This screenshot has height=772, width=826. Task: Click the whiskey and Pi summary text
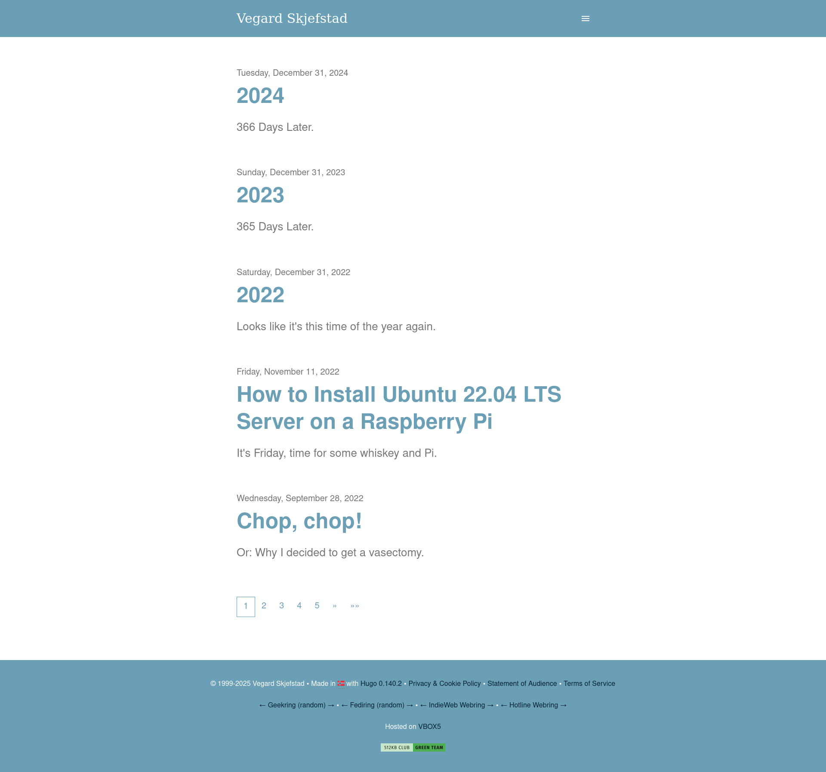[336, 453]
